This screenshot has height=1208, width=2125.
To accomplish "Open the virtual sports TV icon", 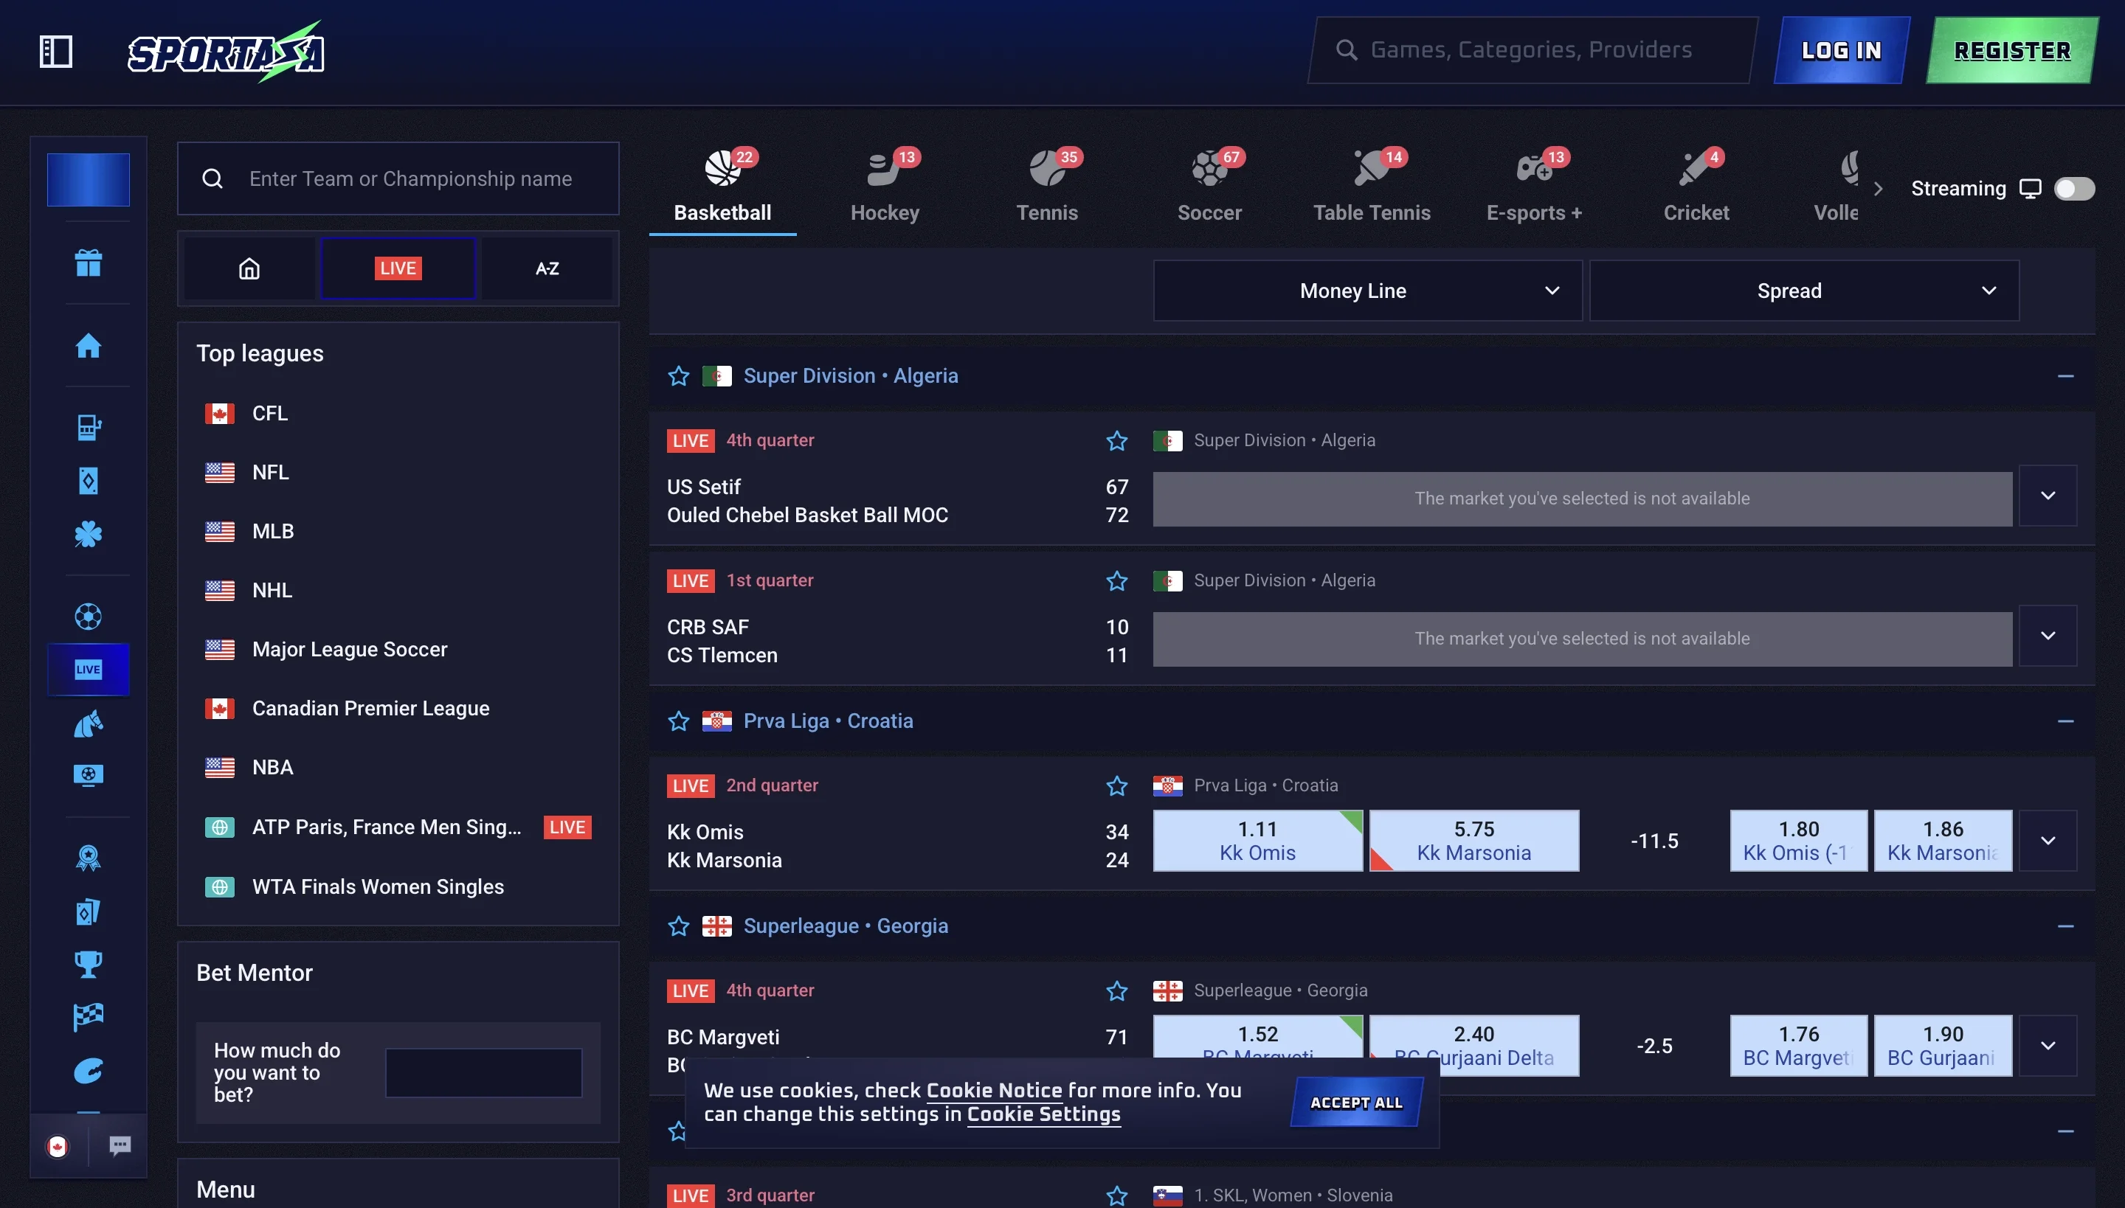I will (x=87, y=775).
